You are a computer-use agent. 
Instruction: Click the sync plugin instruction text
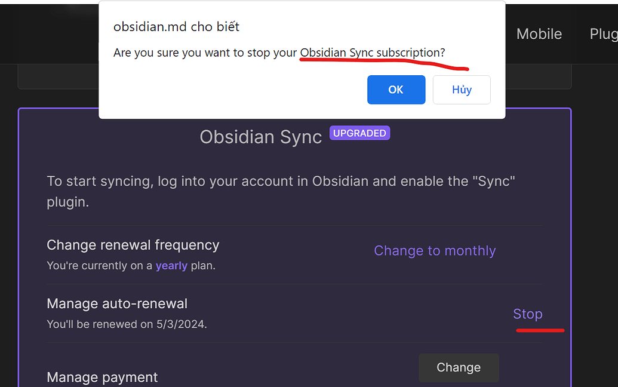point(281,191)
